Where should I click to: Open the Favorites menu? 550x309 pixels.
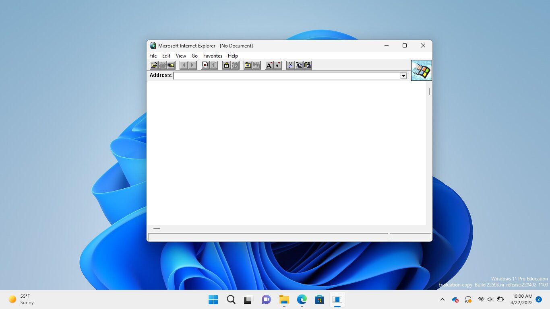pyautogui.click(x=213, y=56)
